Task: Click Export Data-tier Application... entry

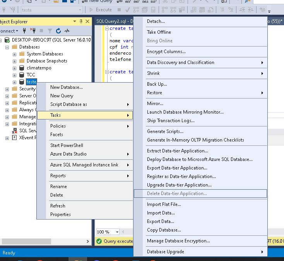Action: (x=200, y=168)
